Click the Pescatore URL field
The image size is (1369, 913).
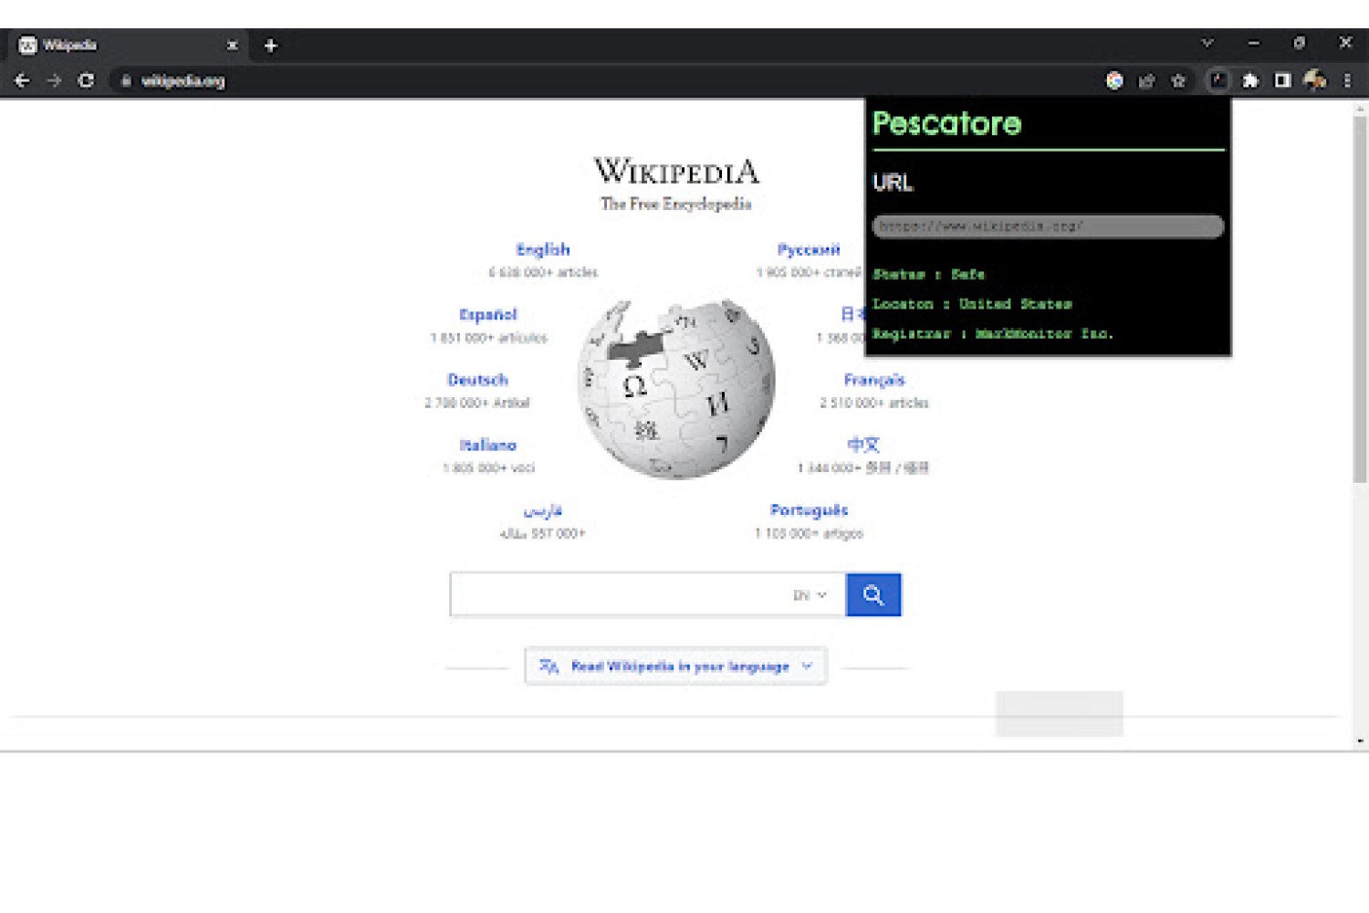coord(1048,226)
